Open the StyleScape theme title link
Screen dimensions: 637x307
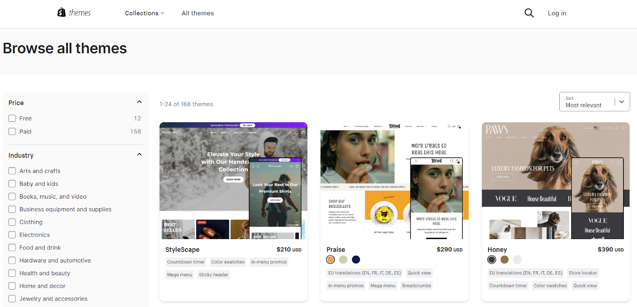click(x=182, y=249)
